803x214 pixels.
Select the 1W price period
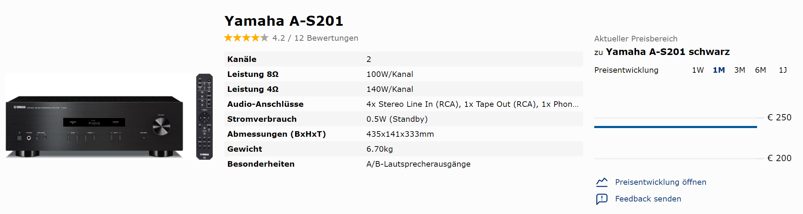[x=698, y=70]
